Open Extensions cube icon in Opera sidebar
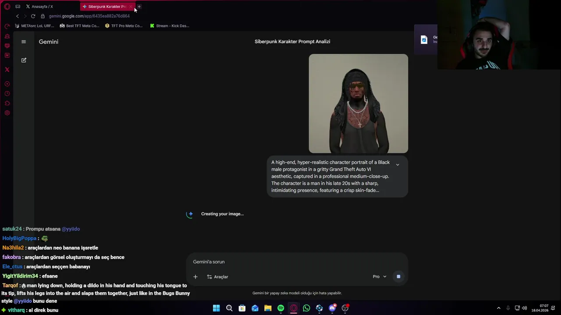Screen dimensions: 561x315 coord(7,103)
